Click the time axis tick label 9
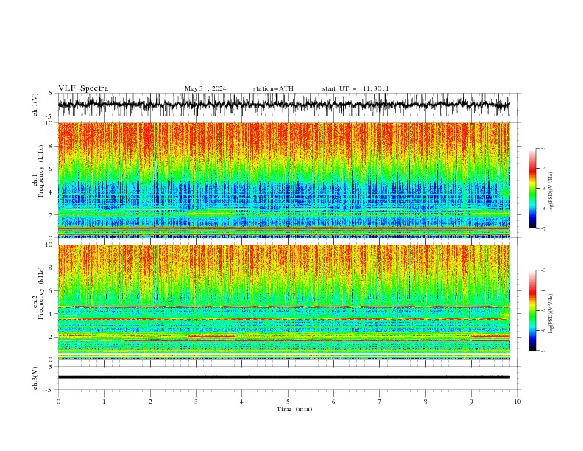 click(x=471, y=402)
